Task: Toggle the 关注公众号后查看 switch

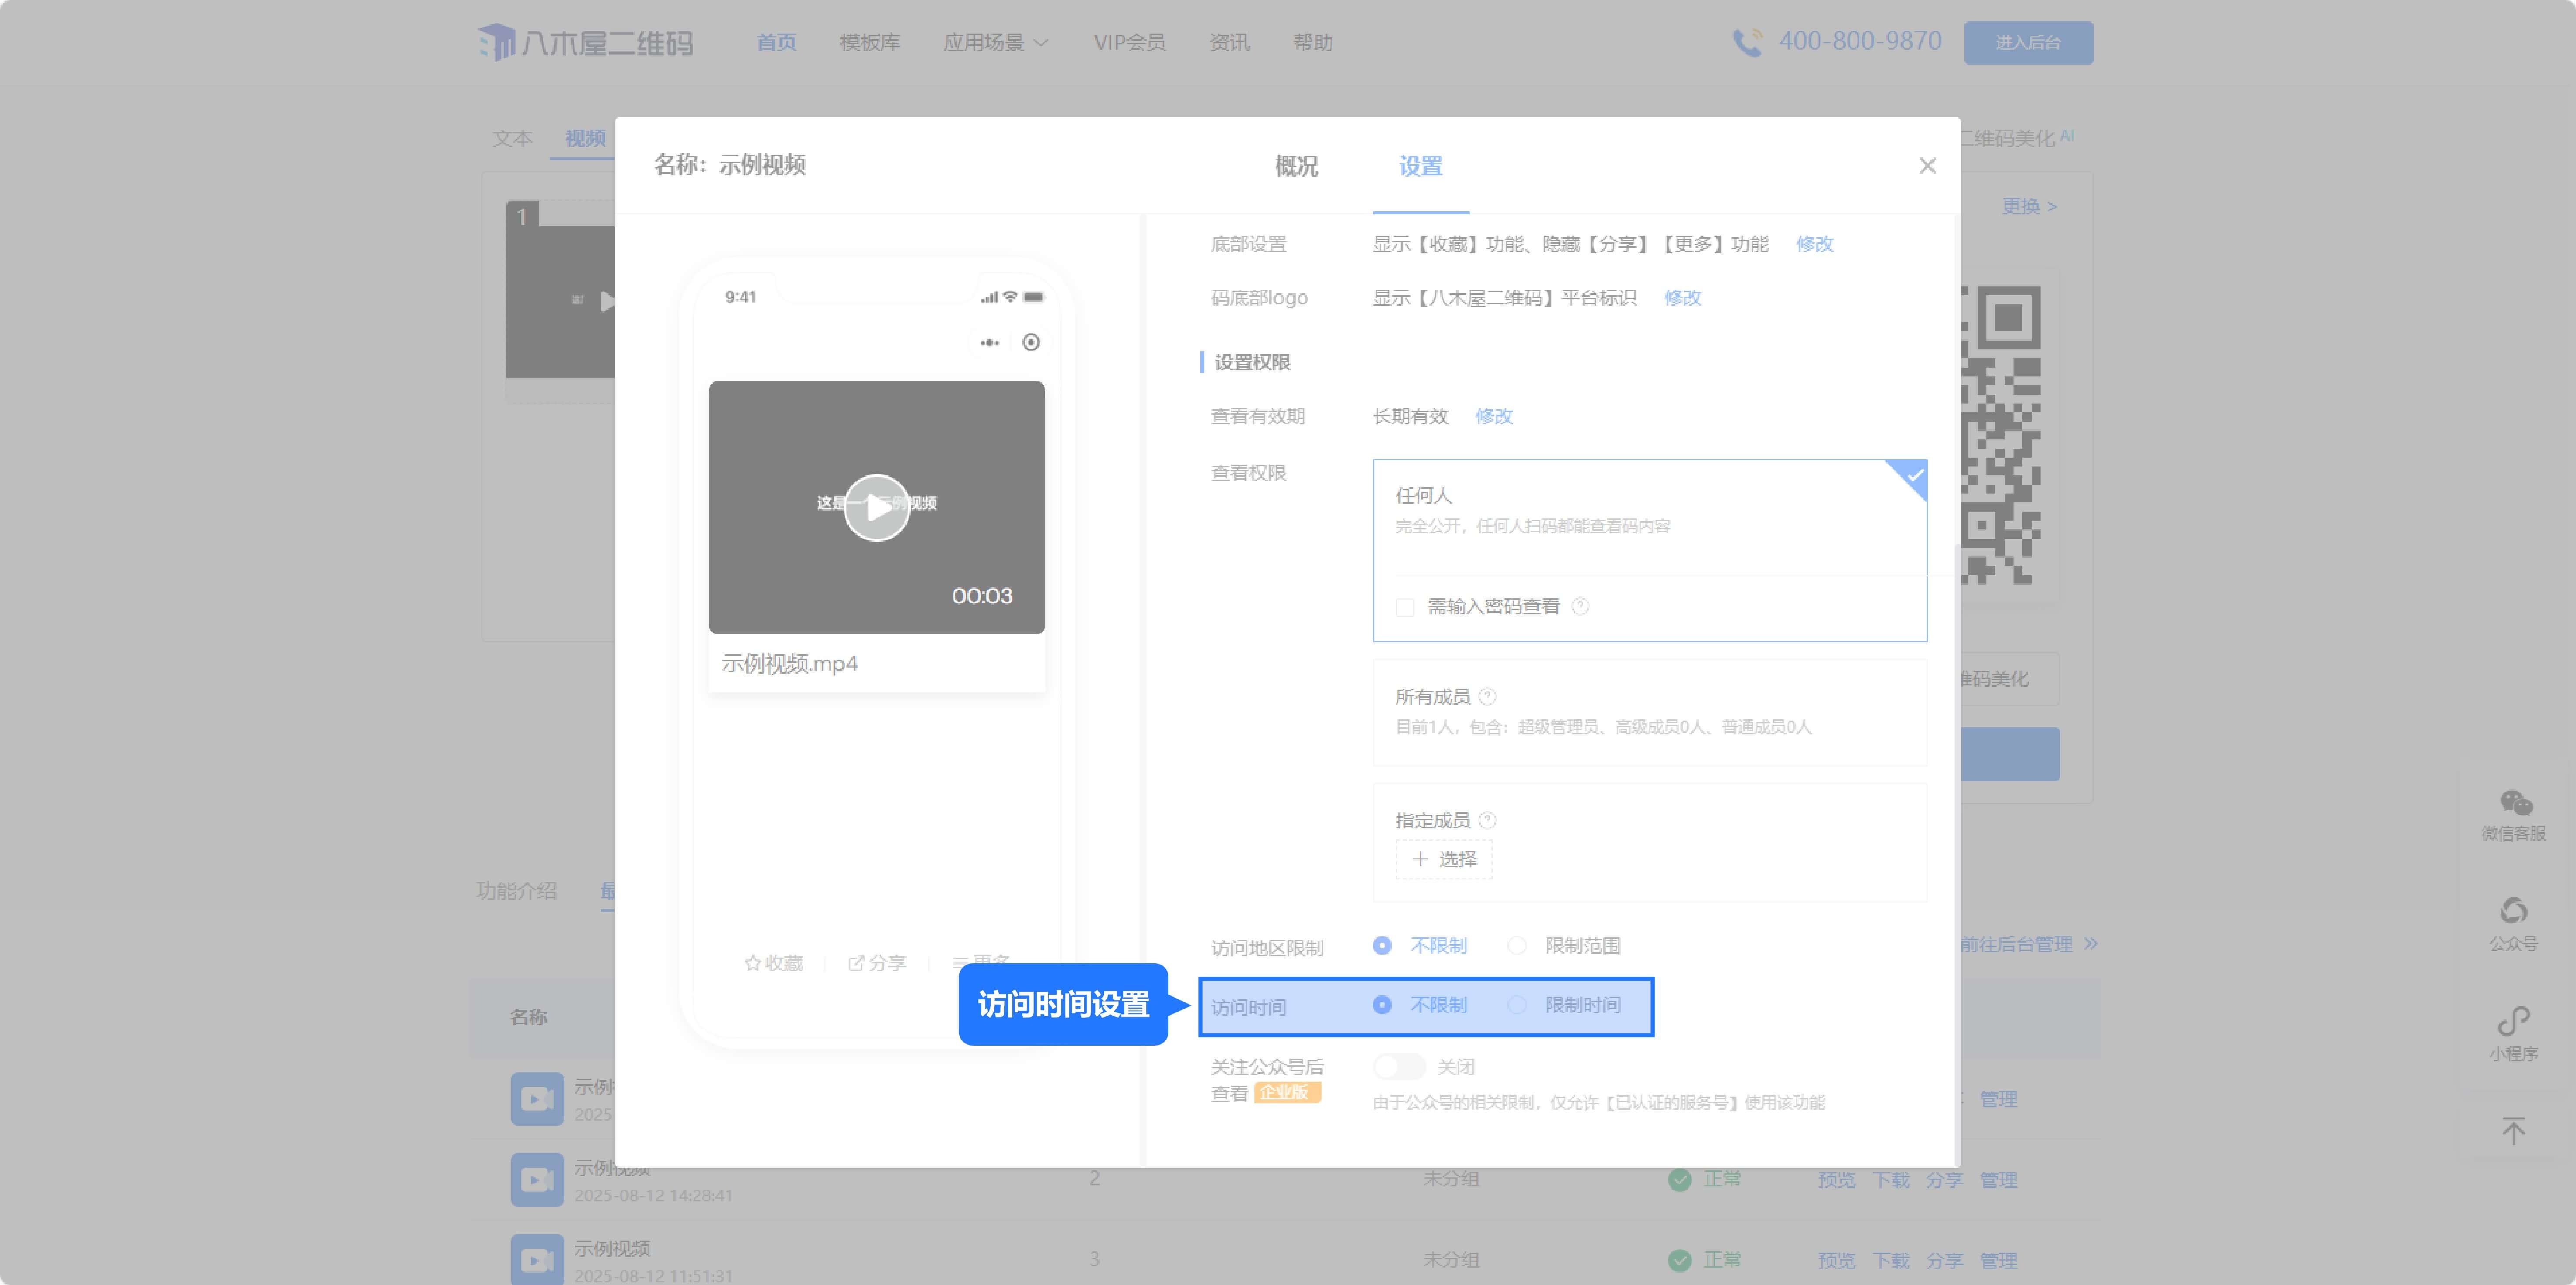Action: pos(1399,1067)
